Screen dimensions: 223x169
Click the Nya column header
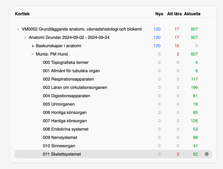coord(159,14)
